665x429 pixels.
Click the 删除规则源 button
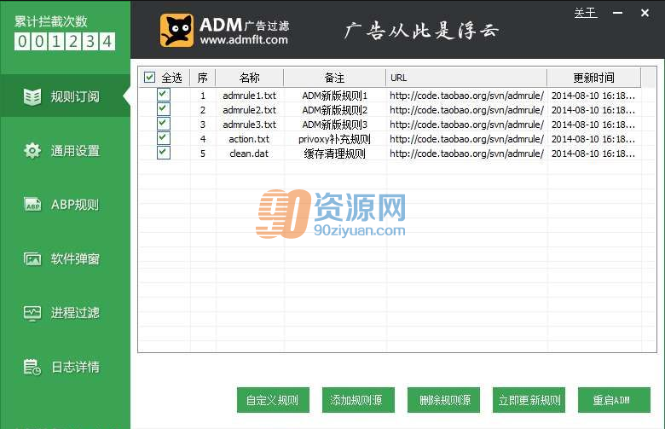[x=443, y=400]
